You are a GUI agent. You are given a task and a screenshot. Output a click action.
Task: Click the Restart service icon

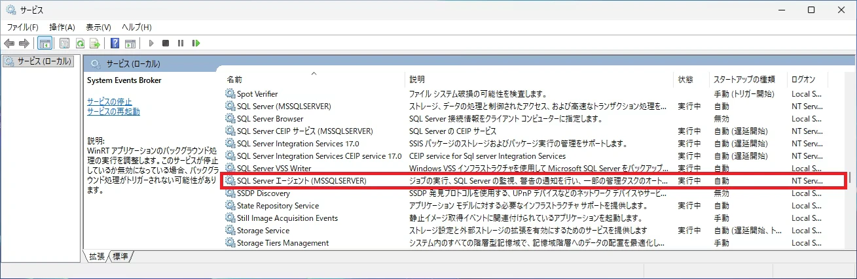[196, 44]
